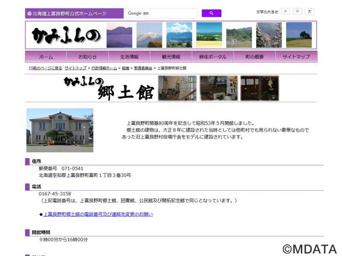This screenshot has height=256, width=342.
Task: Open the 移住ポータル navigation tab
Action: 212,57
